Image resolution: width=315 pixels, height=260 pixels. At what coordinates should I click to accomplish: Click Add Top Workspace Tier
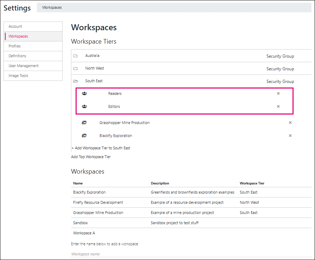click(91, 157)
